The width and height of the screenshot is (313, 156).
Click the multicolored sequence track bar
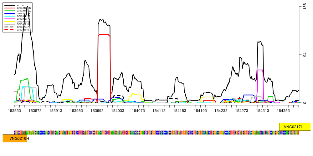point(156,133)
